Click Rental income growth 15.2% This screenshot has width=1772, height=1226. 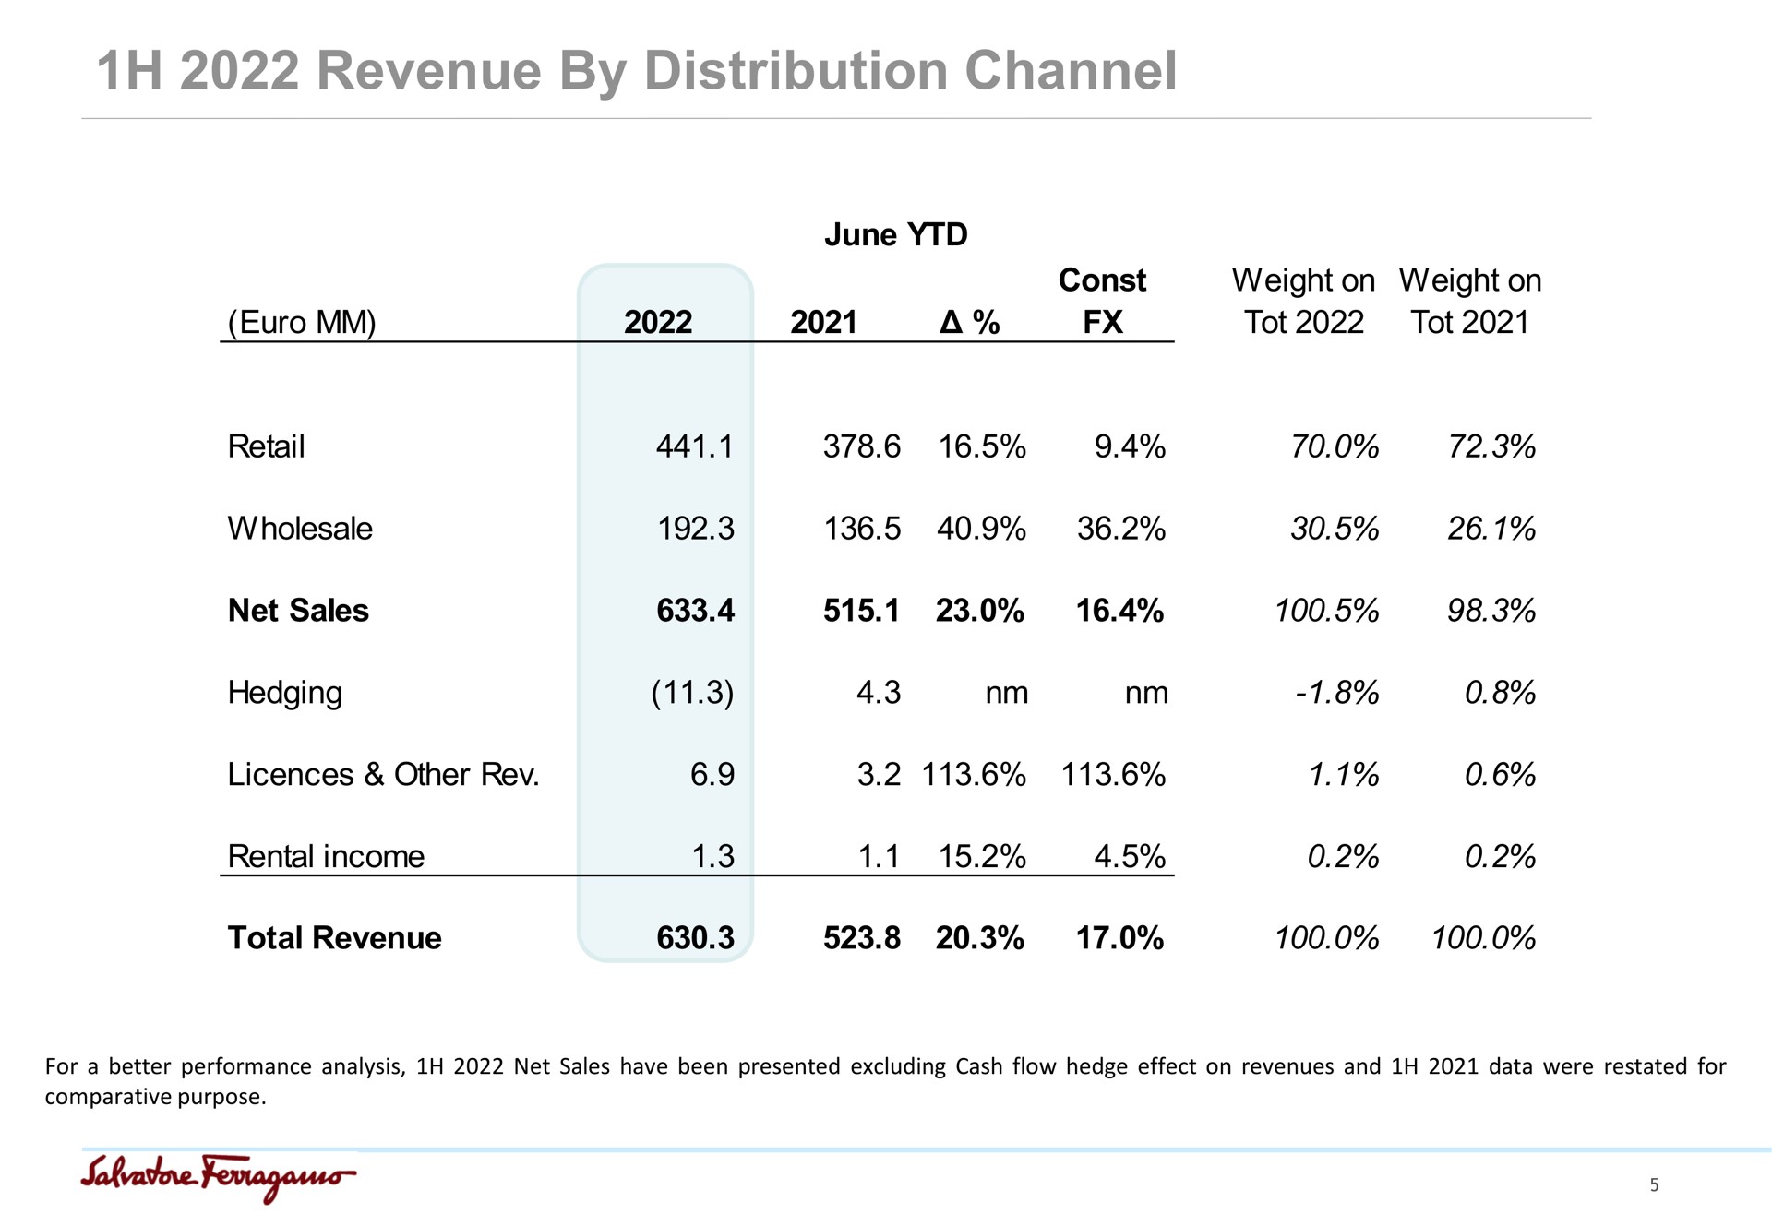[x=982, y=857]
